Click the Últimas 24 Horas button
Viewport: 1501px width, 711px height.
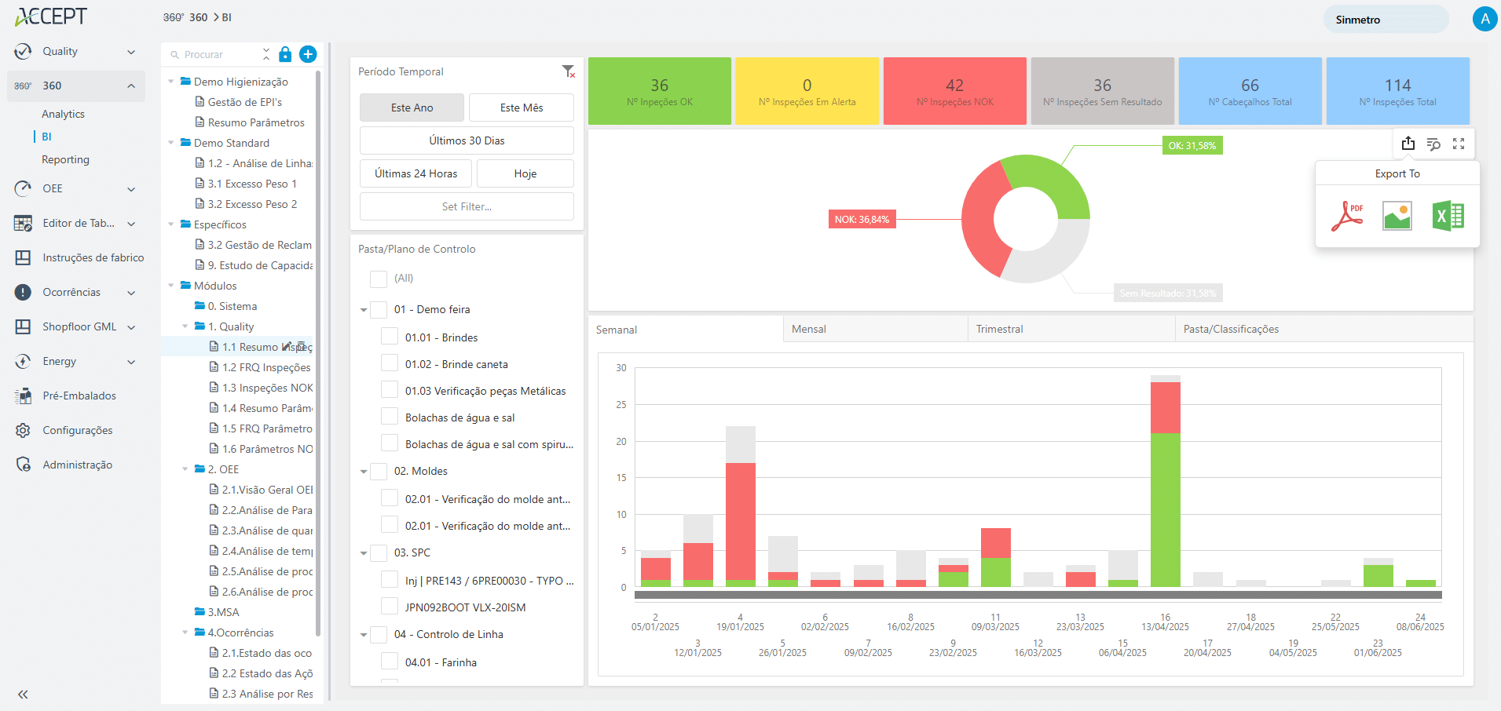coord(415,173)
